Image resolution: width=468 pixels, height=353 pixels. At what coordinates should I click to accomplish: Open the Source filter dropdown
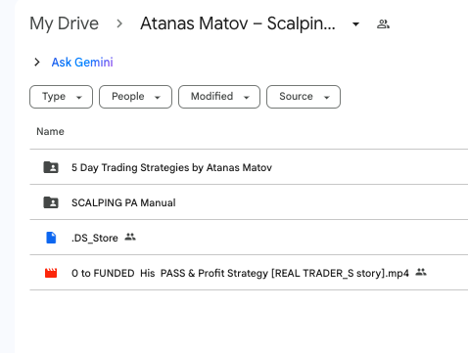tap(304, 97)
